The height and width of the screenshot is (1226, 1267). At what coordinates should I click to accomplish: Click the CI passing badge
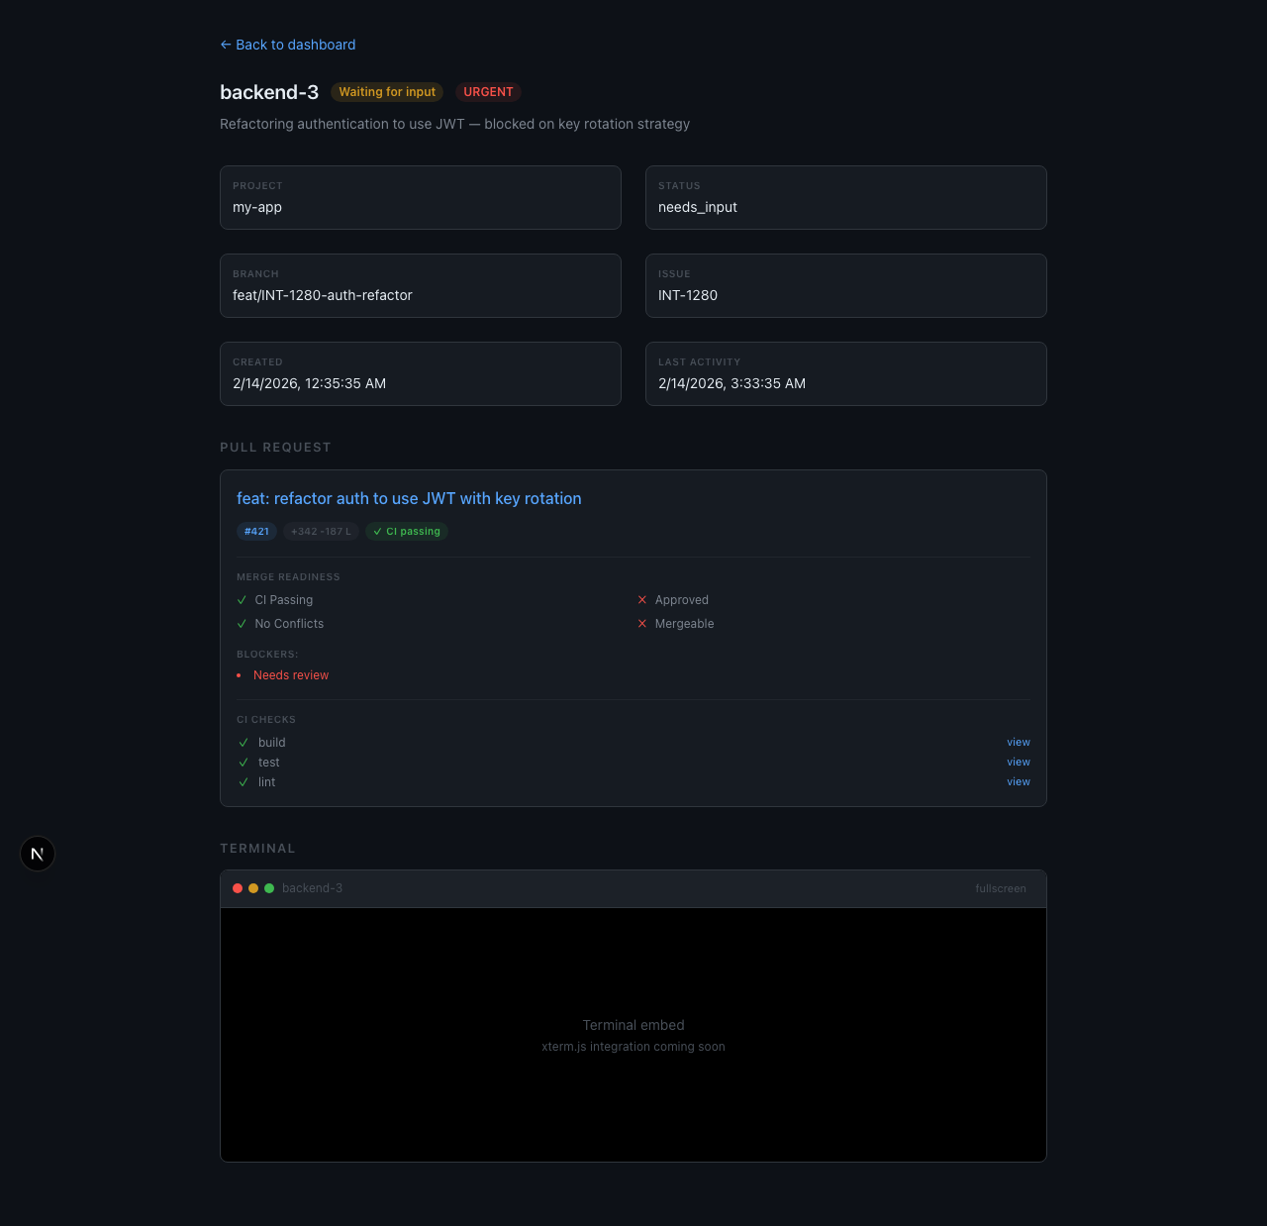pyautogui.click(x=407, y=532)
